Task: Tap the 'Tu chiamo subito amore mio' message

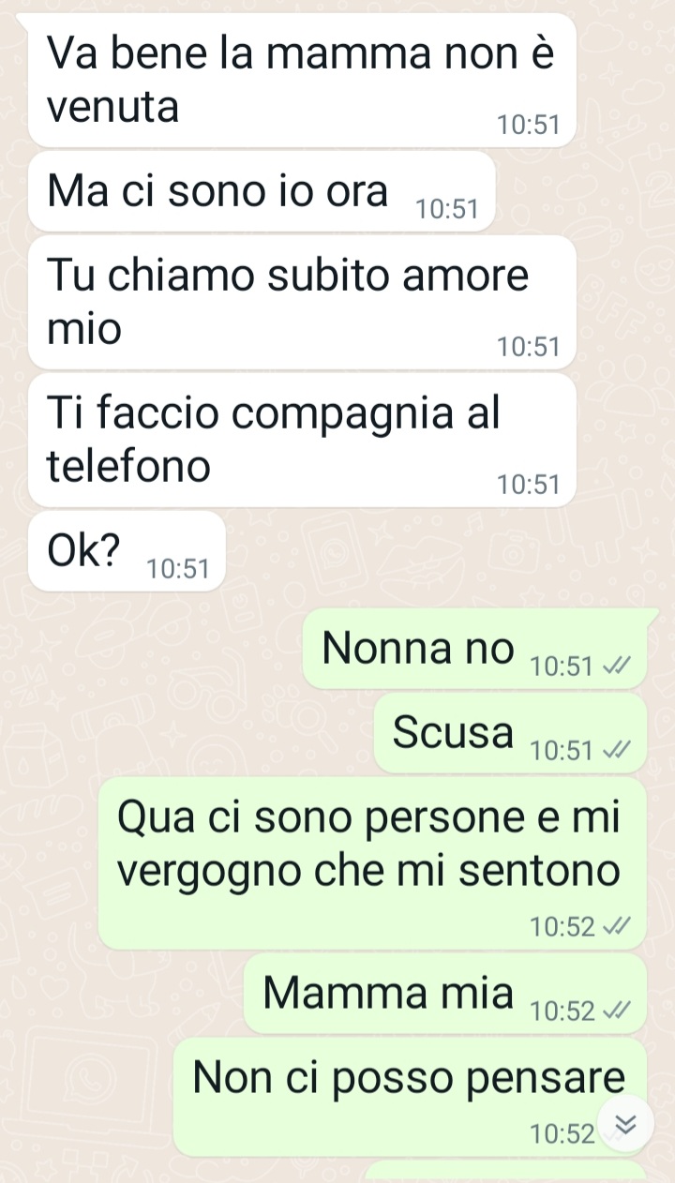Action: pyautogui.click(x=302, y=302)
